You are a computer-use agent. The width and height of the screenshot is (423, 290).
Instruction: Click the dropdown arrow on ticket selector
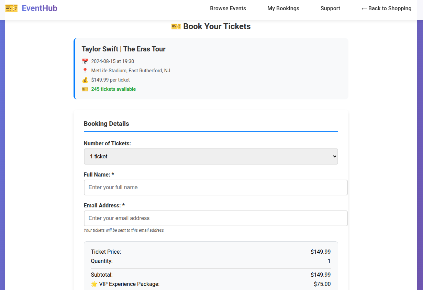[x=335, y=157]
